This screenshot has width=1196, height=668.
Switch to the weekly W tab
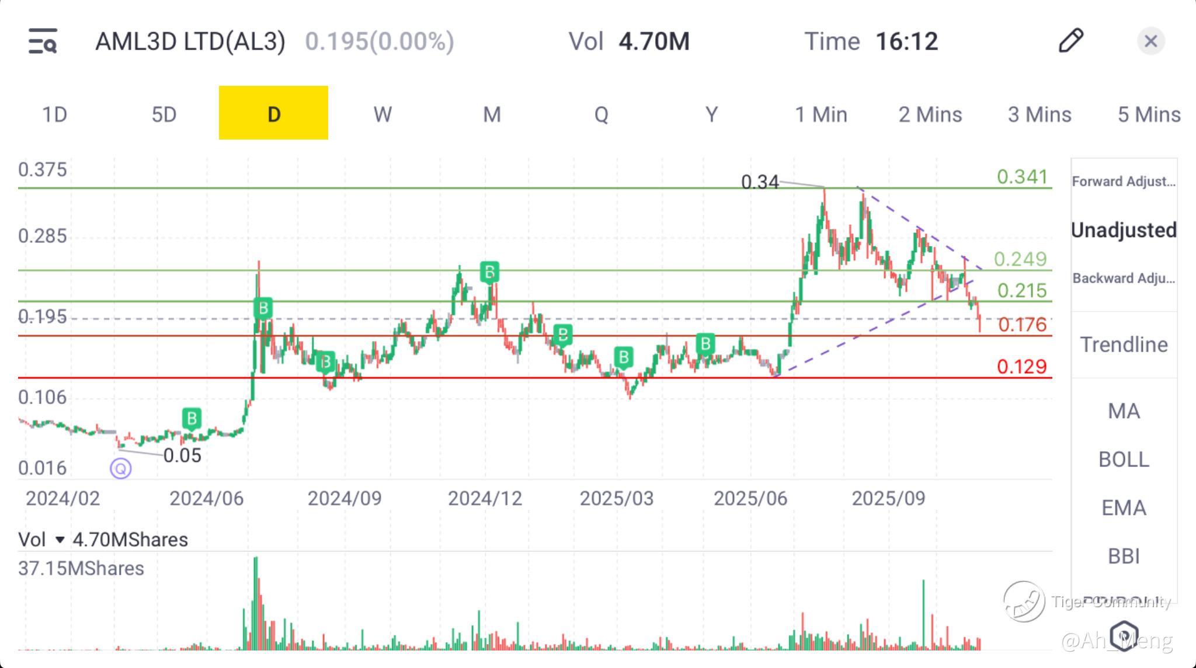[383, 114]
